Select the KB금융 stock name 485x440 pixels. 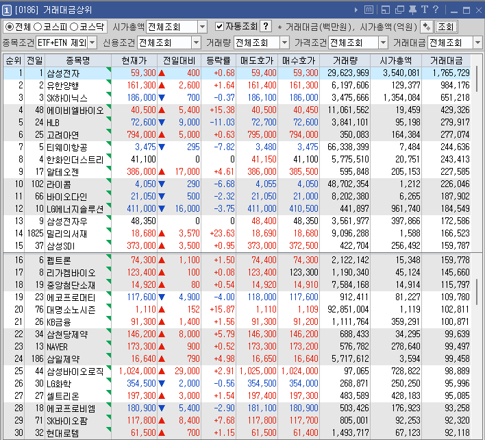pyautogui.click(x=58, y=322)
